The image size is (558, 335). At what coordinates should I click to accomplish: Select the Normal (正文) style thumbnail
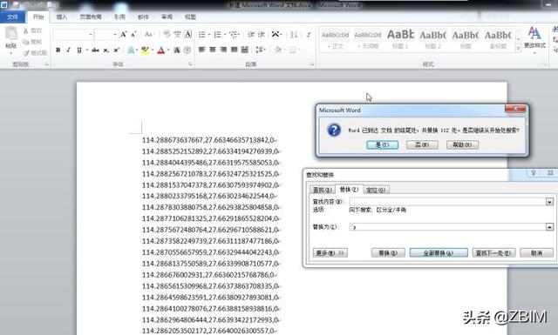click(335, 39)
